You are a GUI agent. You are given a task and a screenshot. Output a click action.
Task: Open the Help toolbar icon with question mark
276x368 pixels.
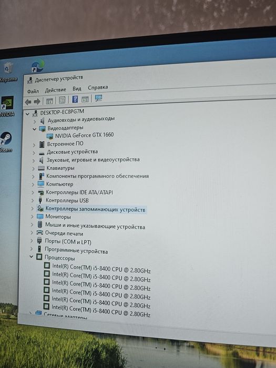coord(75,99)
